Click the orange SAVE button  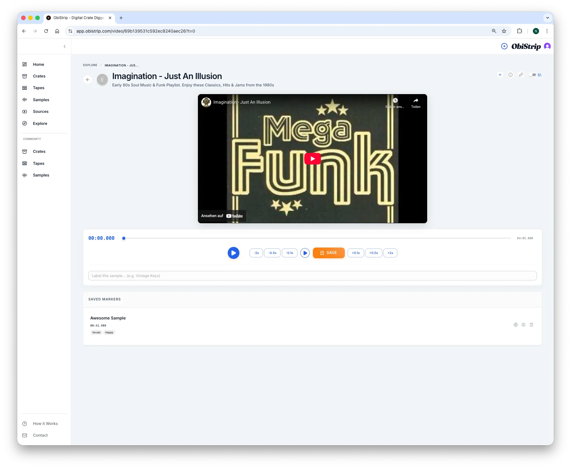329,253
